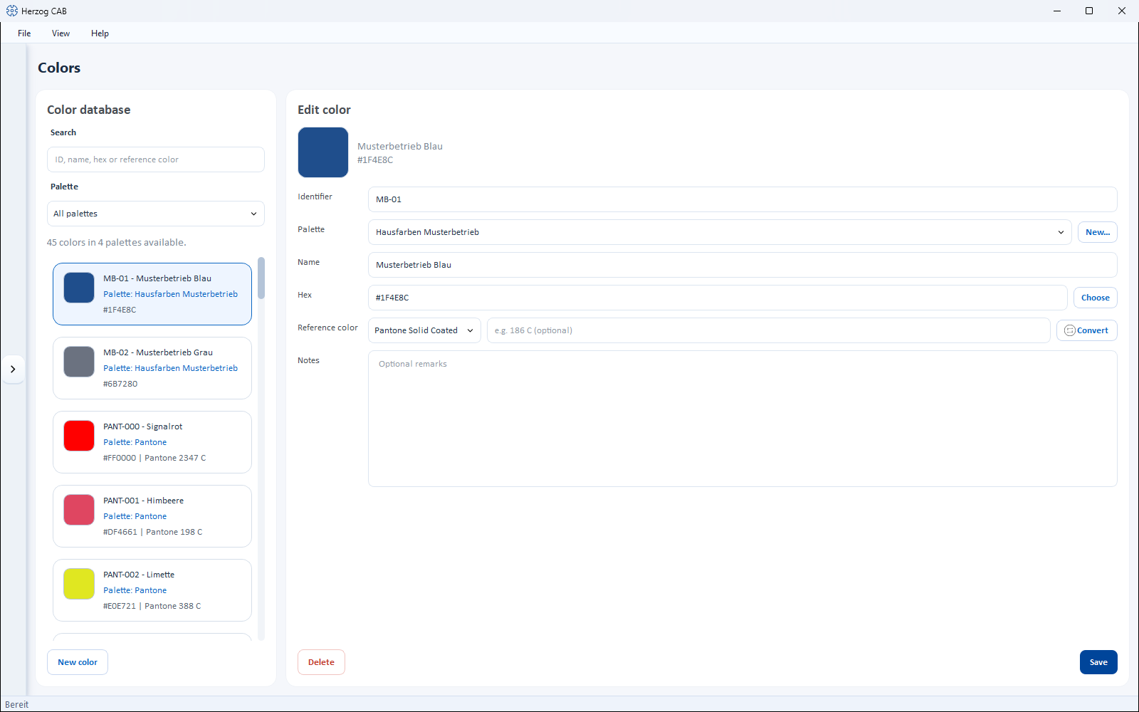This screenshot has width=1139, height=712.
Task: Click the color list vertical scrollbar thumb
Action: (261, 278)
